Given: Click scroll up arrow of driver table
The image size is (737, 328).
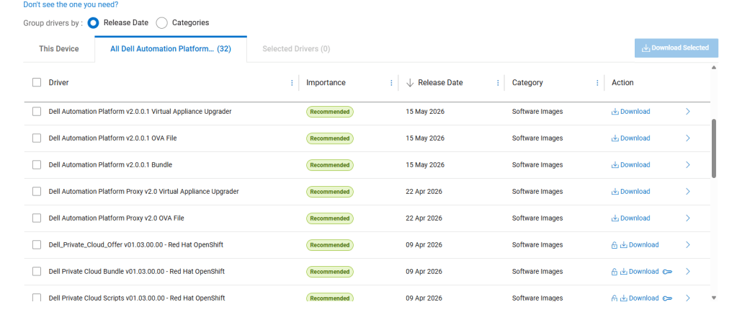Looking at the screenshot, I should pos(714,68).
